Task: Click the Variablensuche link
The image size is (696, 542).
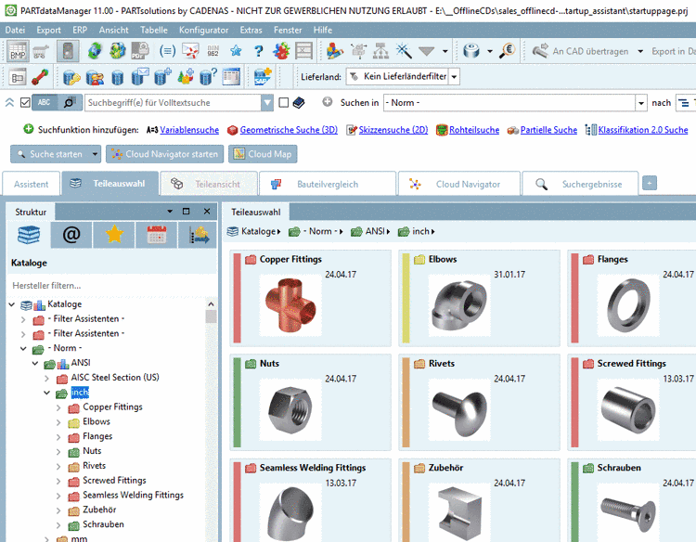Action: point(189,130)
